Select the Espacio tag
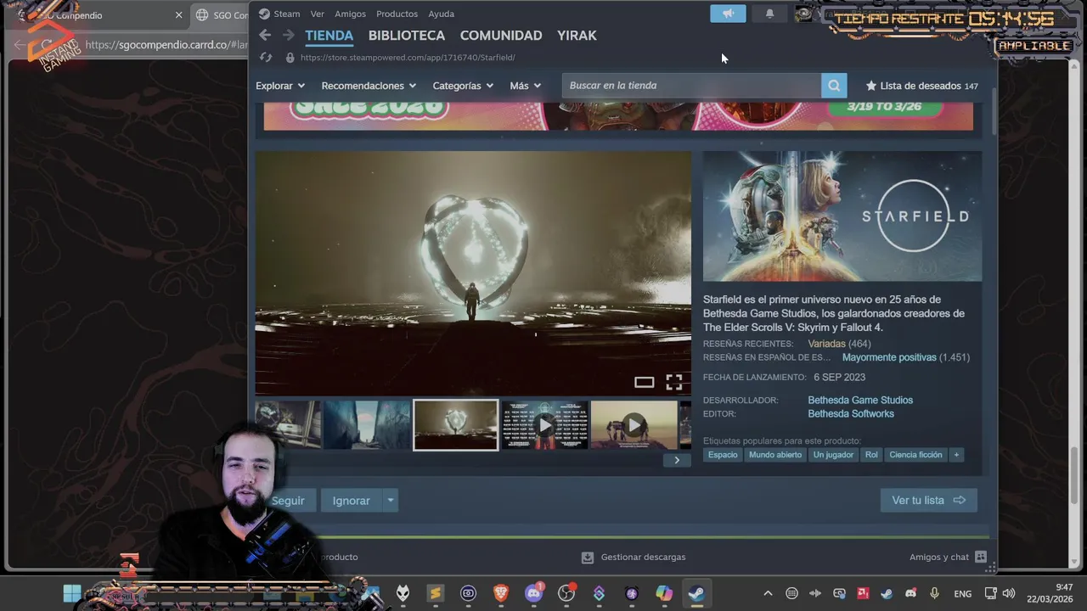Image resolution: width=1087 pixels, height=611 pixels. point(723,455)
